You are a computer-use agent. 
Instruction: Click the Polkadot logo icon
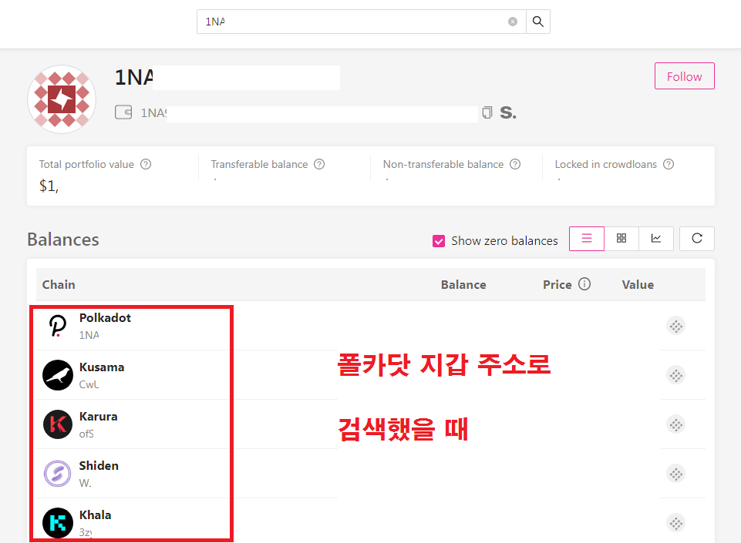[x=58, y=326]
